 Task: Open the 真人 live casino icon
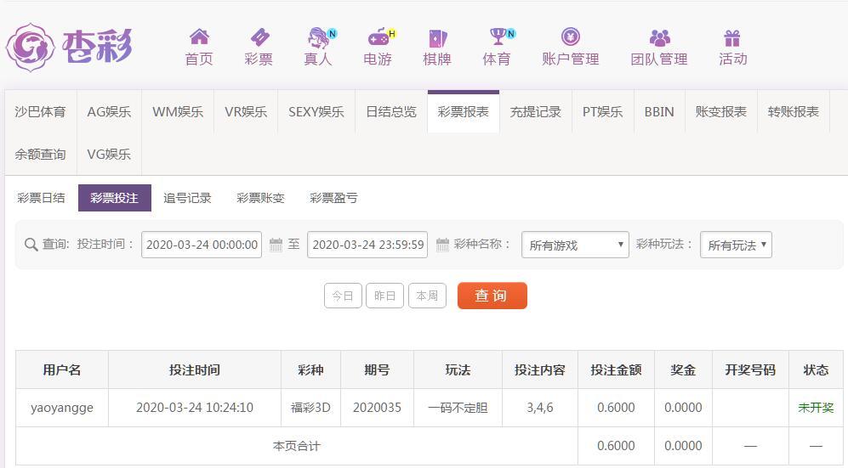point(321,37)
